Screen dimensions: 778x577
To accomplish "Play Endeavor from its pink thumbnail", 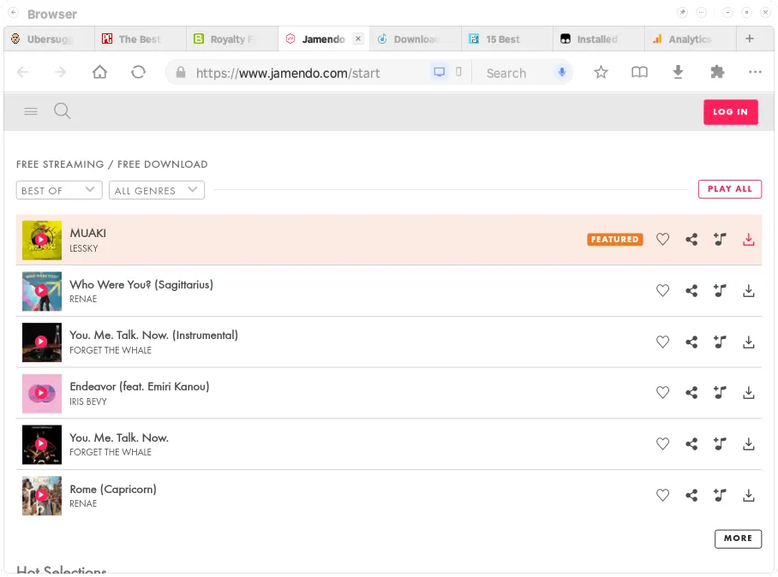I will coord(42,393).
